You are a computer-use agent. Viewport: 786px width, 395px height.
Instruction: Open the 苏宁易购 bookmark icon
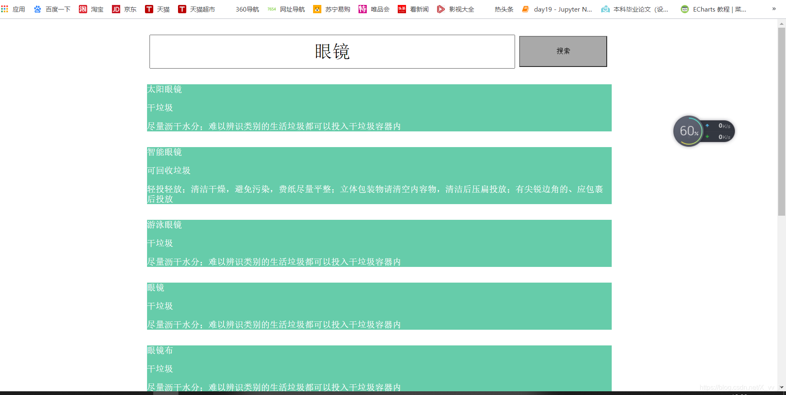point(317,9)
